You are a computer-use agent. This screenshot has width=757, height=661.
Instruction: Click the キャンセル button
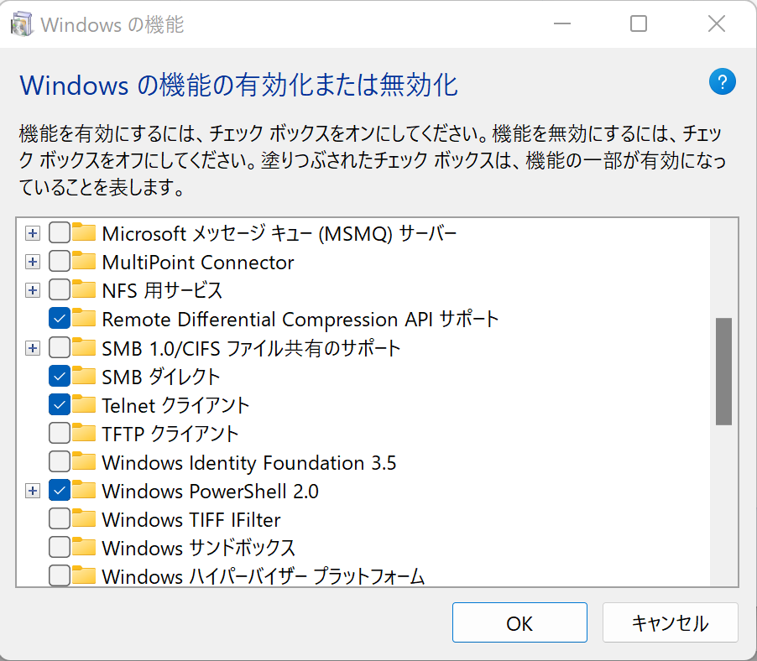point(670,623)
